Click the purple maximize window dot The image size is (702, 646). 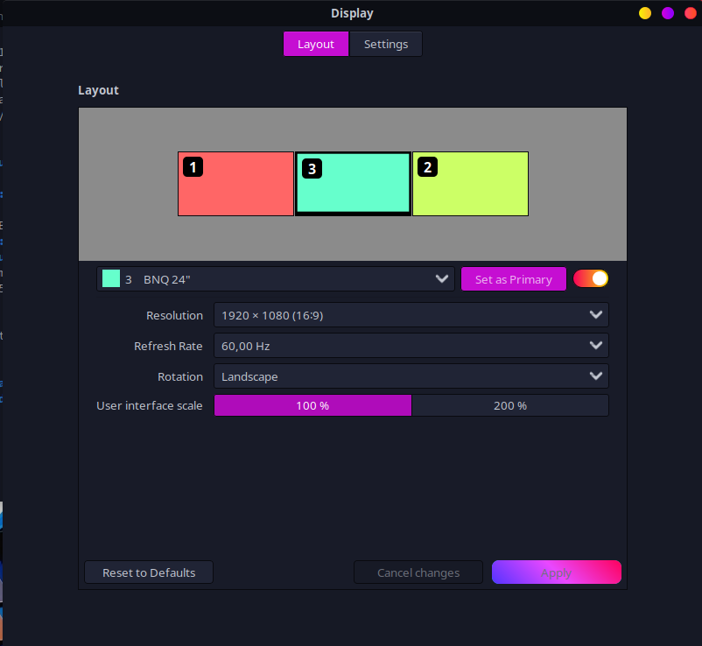[668, 13]
